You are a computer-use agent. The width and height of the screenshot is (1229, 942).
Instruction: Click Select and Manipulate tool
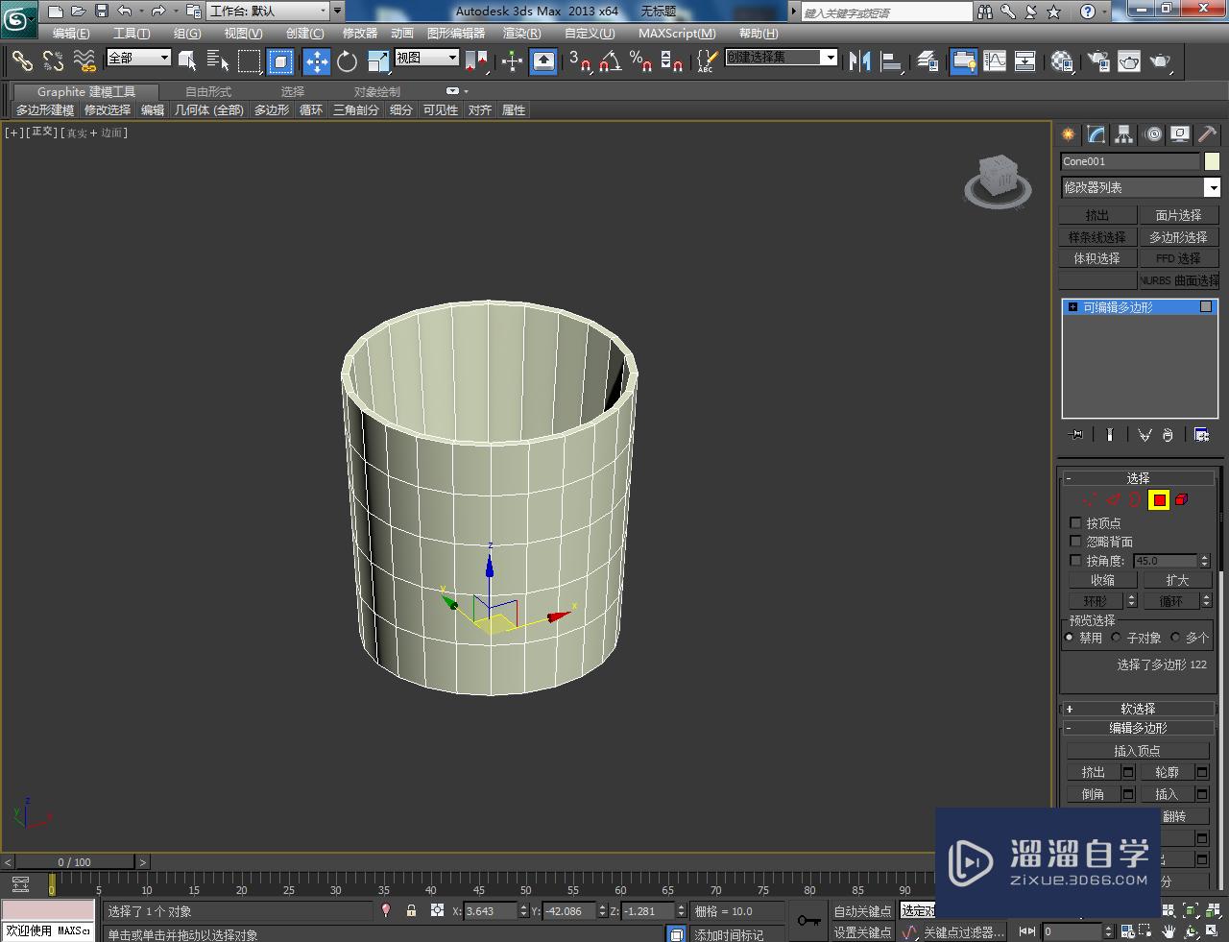(x=512, y=61)
